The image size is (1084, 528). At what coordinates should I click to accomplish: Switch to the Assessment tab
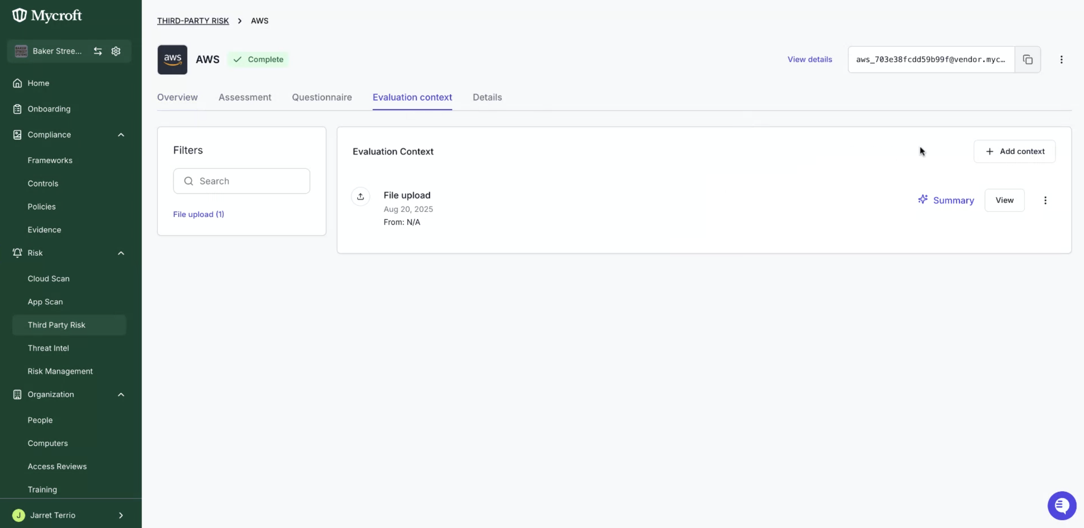pos(245,97)
